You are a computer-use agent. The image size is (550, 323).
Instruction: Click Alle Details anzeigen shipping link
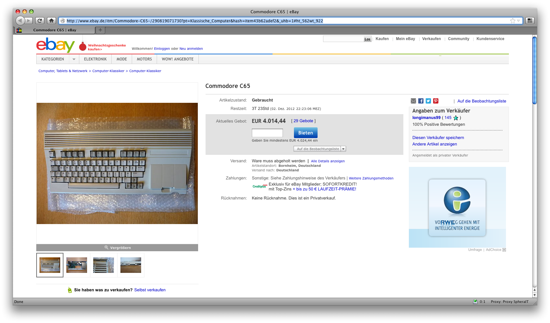328,161
